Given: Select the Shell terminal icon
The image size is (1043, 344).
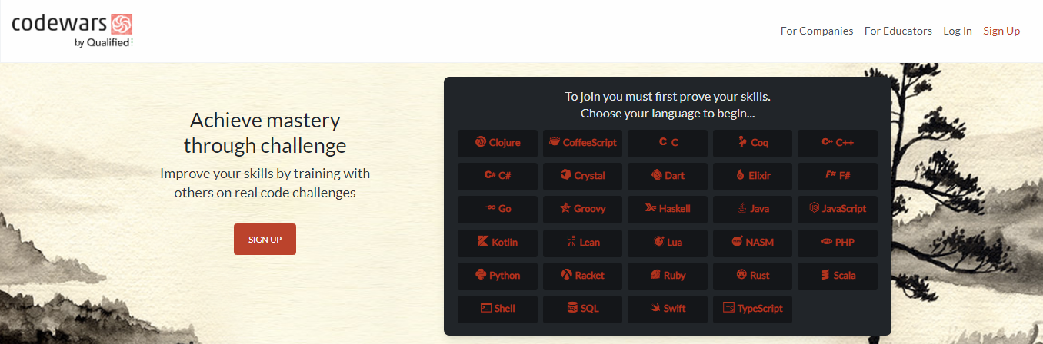Looking at the screenshot, I should click(486, 308).
